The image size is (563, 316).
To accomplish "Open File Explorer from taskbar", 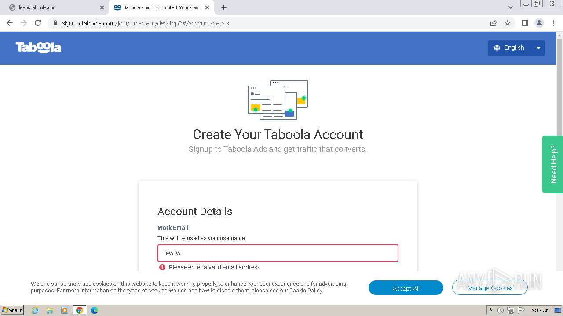I will (x=50, y=310).
